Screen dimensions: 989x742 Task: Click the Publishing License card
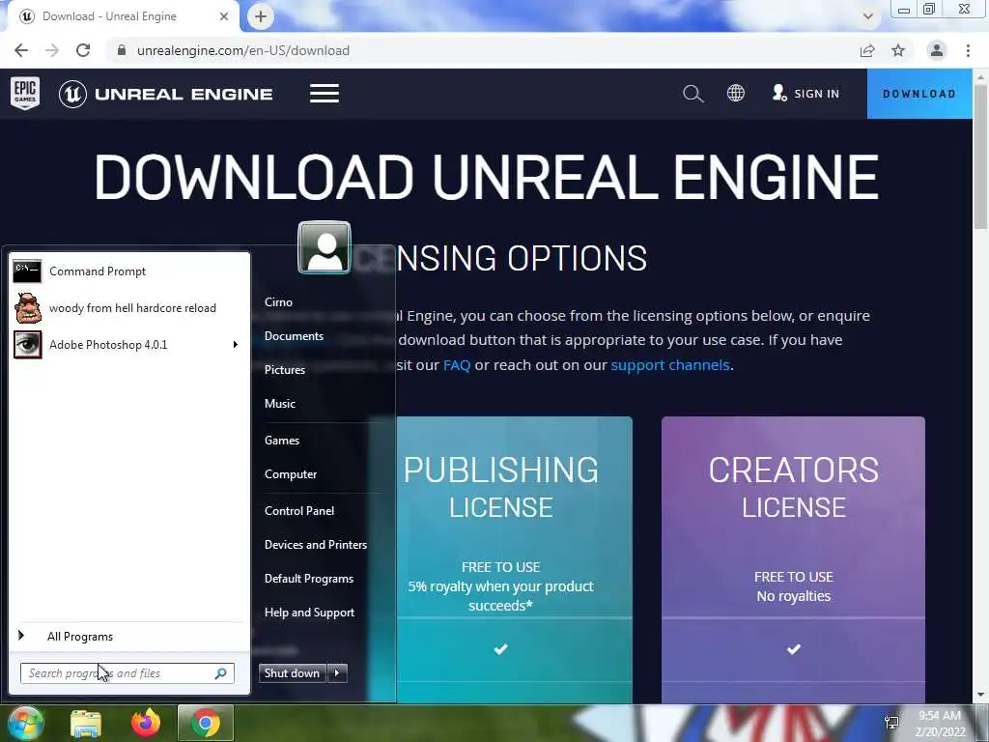point(514,559)
